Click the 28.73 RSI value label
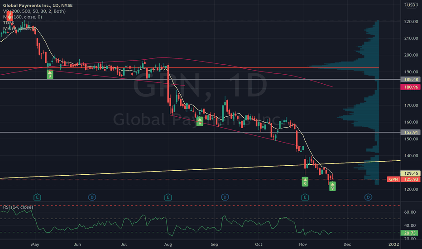 coord(410,233)
